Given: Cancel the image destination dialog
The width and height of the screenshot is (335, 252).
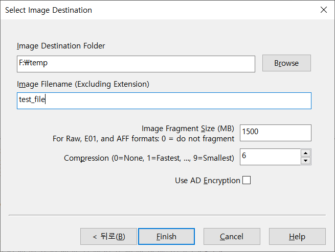Looking at the screenshot, I should tap(232, 237).
